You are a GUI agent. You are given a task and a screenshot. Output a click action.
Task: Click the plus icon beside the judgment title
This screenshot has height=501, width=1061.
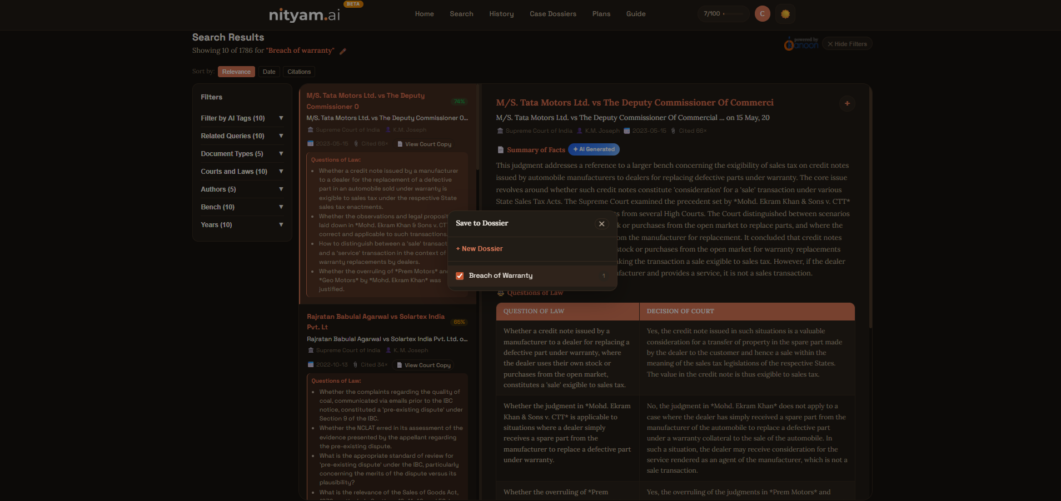(847, 103)
